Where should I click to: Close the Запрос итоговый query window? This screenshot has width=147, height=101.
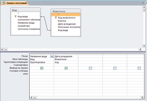pos(143,3)
